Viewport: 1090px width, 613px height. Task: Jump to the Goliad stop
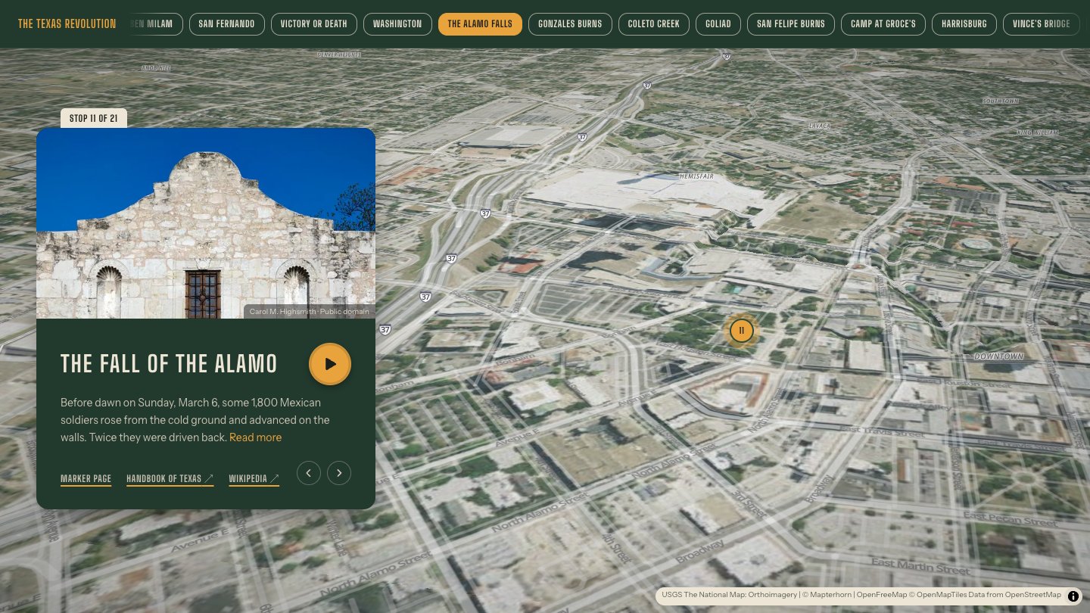(x=718, y=24)
